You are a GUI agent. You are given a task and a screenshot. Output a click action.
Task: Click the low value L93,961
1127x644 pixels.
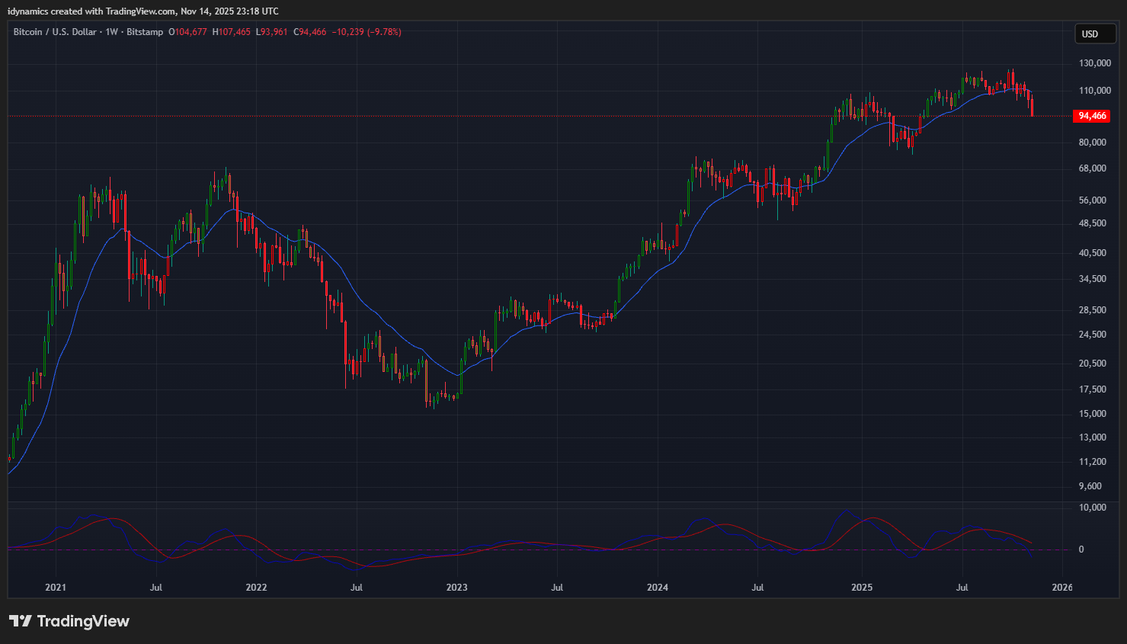tap(272, 32)
